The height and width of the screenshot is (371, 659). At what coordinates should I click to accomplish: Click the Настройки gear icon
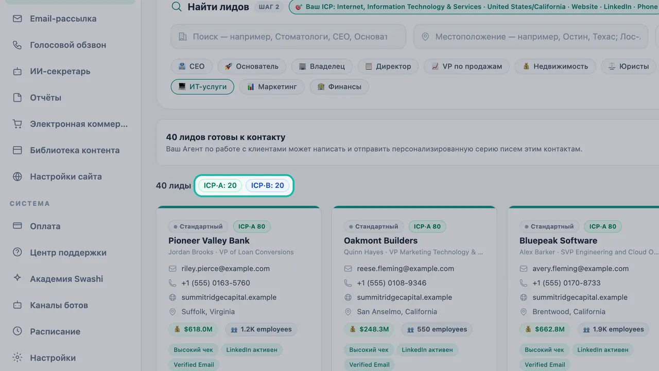pyautogui.click(x=18, y=357)
